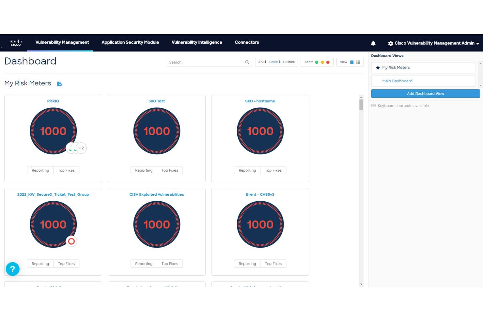Open the RiskIQ meter title link
Image resolution: width=483 pixels, height=322 pixels.
click(x=53, y=101)
